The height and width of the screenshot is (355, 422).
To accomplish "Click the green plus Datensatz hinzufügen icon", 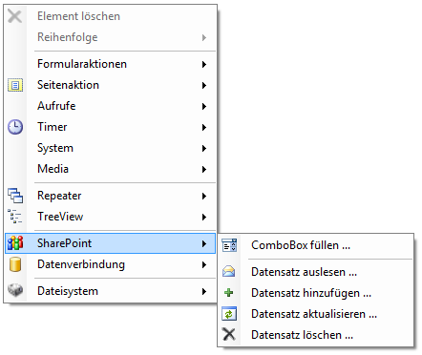I will (x=229, y=293).
